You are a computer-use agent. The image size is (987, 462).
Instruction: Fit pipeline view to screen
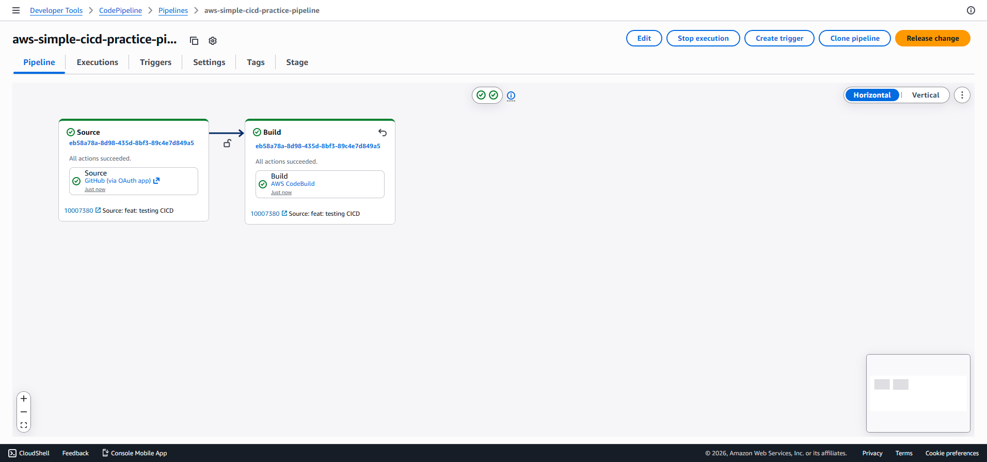tap(24, 425)
